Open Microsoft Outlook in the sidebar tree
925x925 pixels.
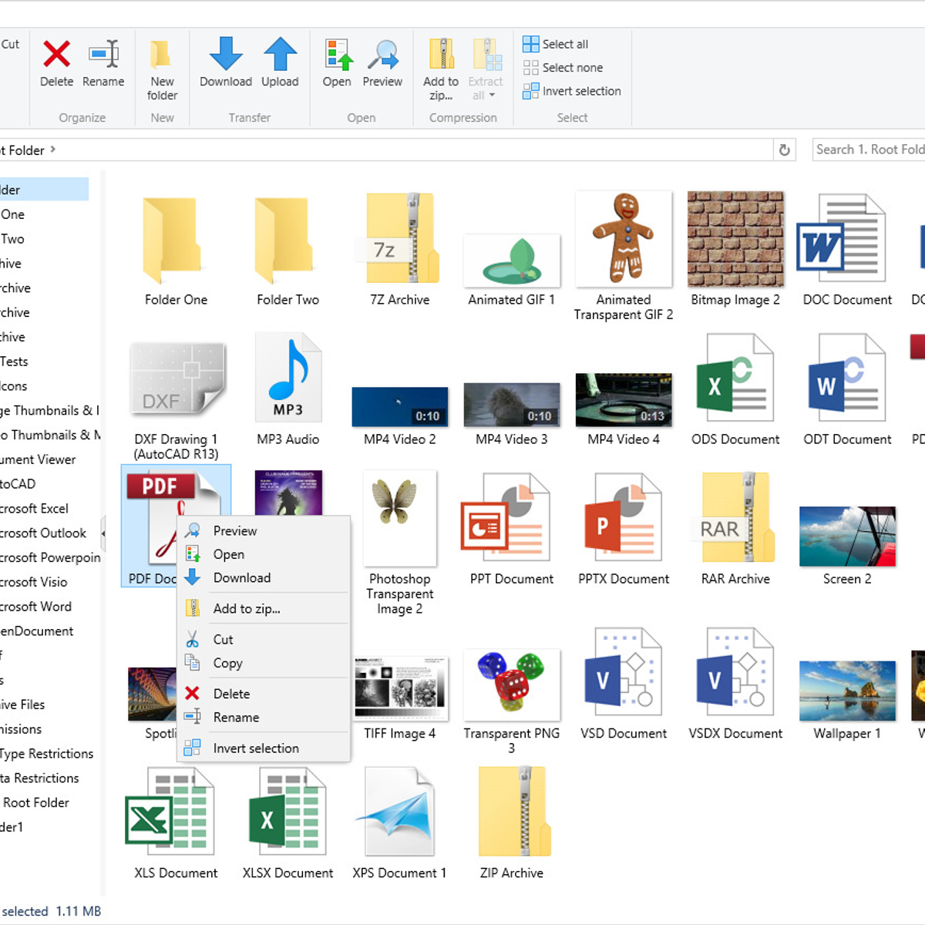[x=43, y=533]
